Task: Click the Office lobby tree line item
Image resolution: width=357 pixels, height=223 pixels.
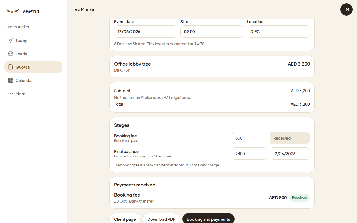Action: pyautogui.click(x=212, y=67)
